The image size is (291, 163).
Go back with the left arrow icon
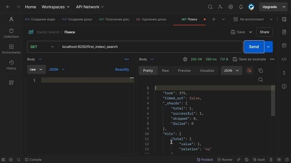click(x=8, y=7)
